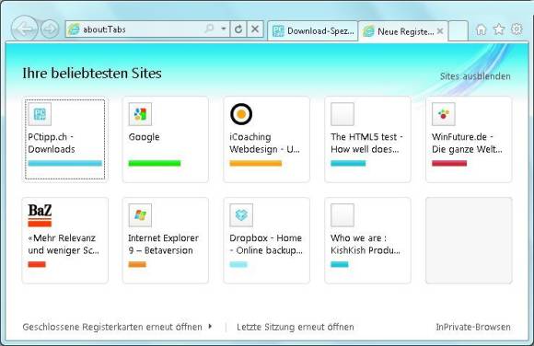Image resolution: width=534 pixels, height=346 pixels.
Task: Click the browser Forward arrow button
Action: coord(50,29)
